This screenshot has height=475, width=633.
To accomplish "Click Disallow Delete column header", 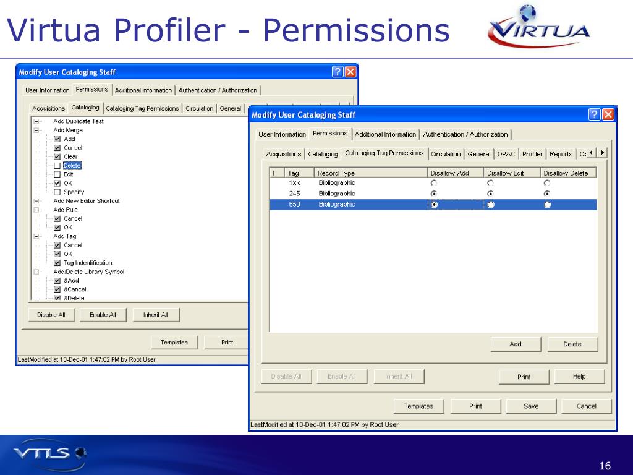I will [x=569, y=173].
